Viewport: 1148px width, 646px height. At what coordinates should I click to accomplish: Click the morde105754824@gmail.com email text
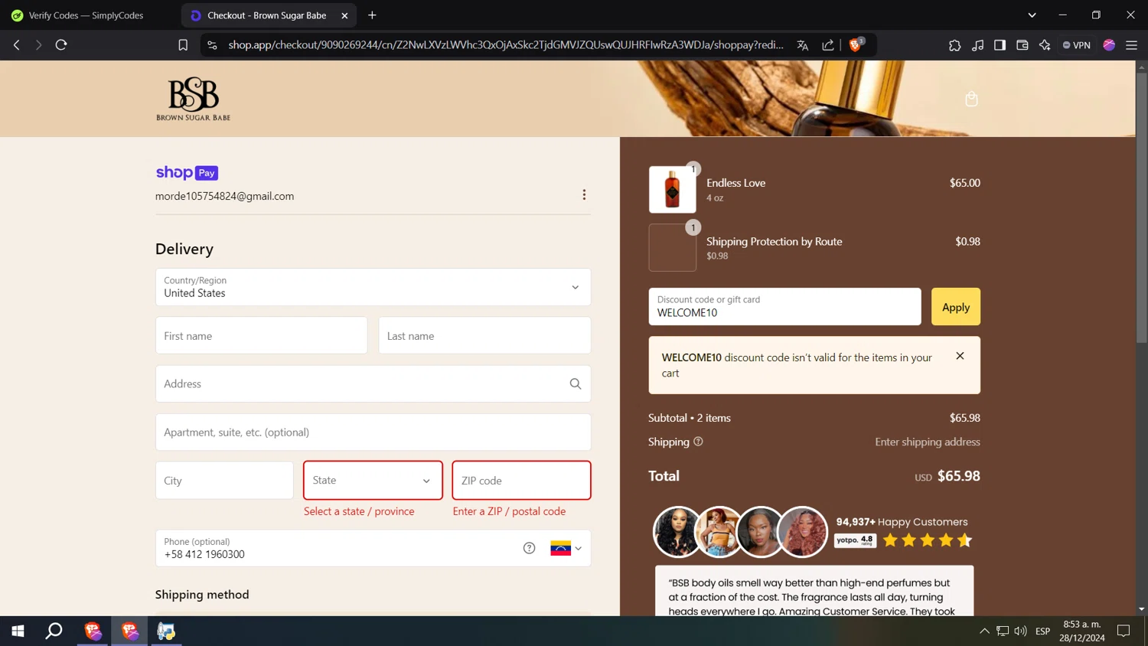[x=224, y=196]
